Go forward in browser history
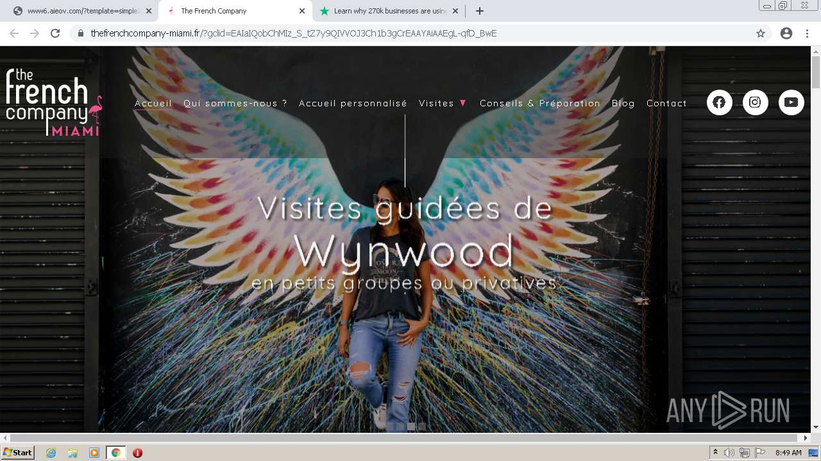The height and width of the screenshot is (461, 821). [35, 33]
